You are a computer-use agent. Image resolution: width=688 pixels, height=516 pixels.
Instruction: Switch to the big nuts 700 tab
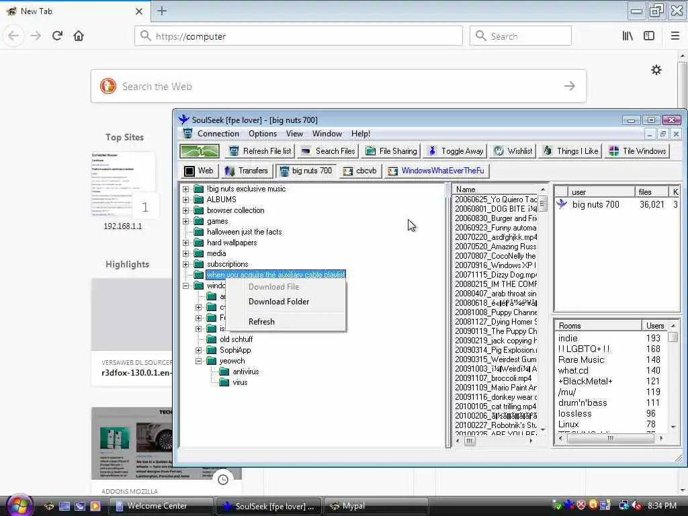306,171
